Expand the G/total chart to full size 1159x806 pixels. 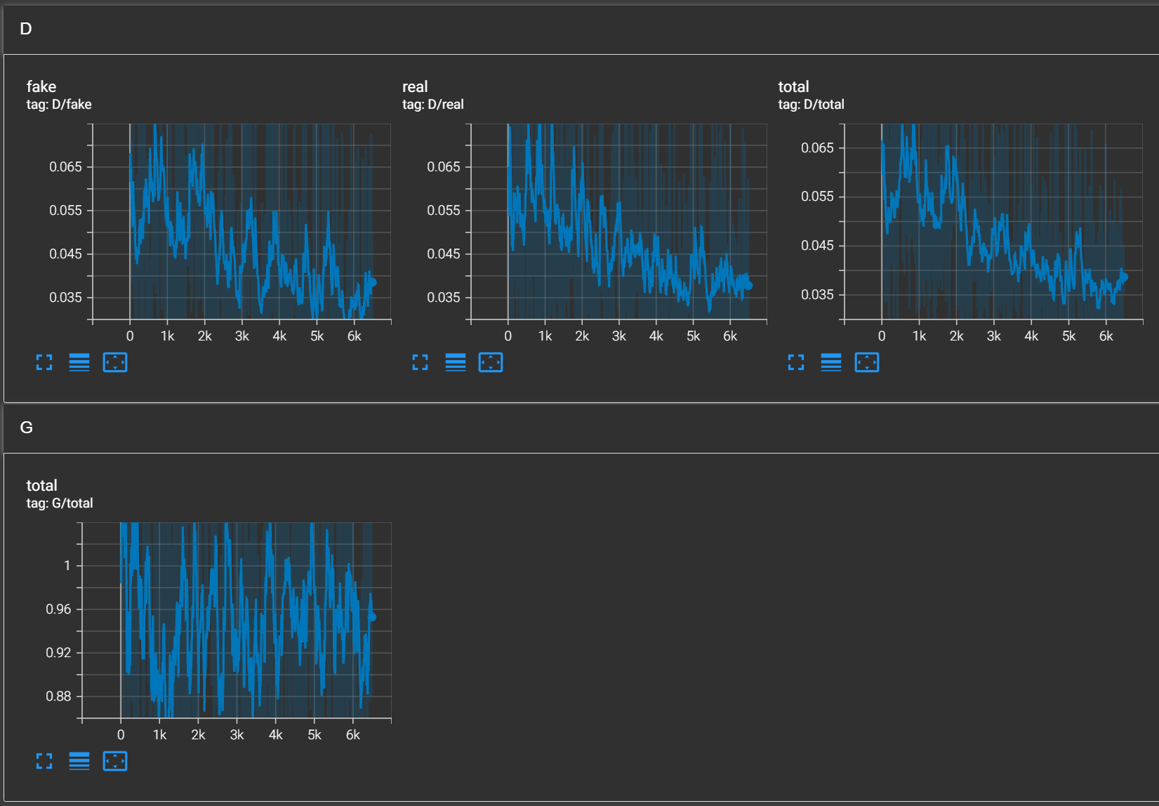(x=44, y=761)
